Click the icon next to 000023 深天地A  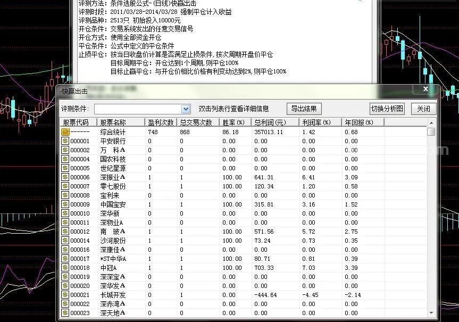click(x=65, y=313)
